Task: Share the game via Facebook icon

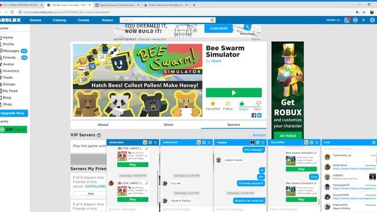Action: click(x=254, y=115)
